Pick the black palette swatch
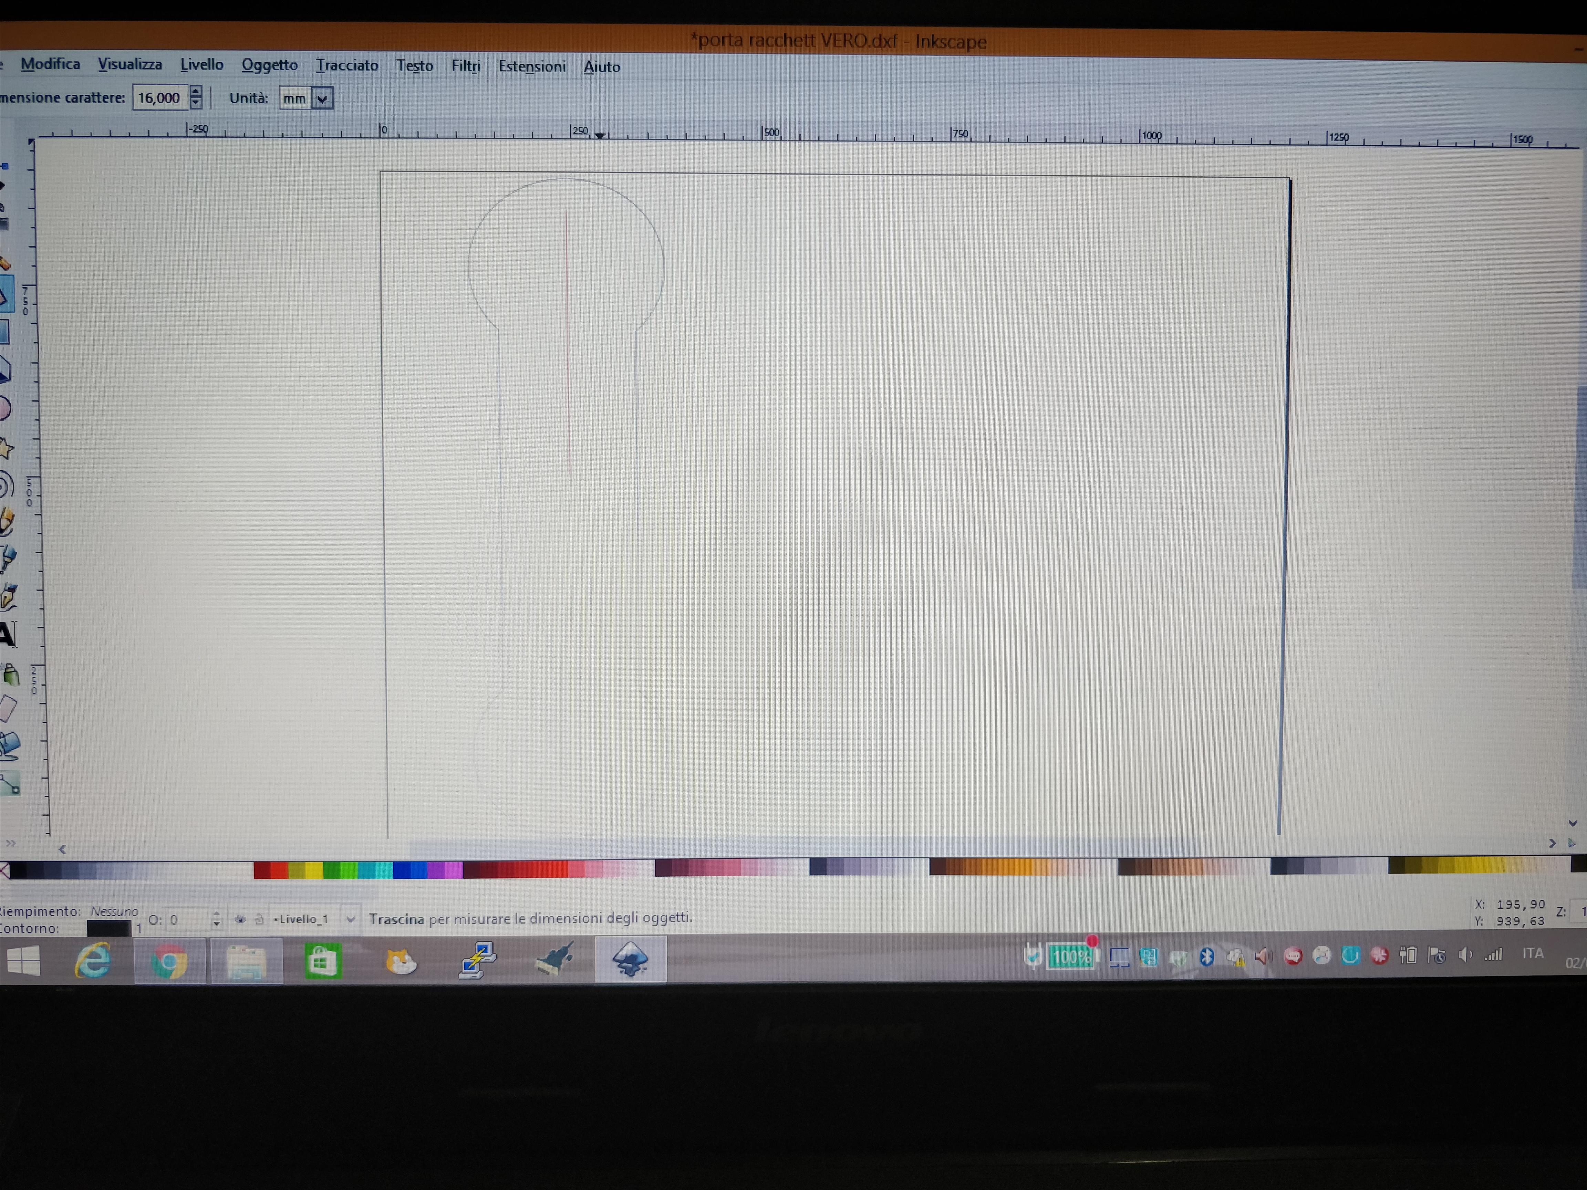 [x=18, y=870]
